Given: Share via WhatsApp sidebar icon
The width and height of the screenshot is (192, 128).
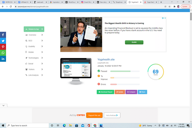Looking at the screenshot, I should [x=3, y=53].
